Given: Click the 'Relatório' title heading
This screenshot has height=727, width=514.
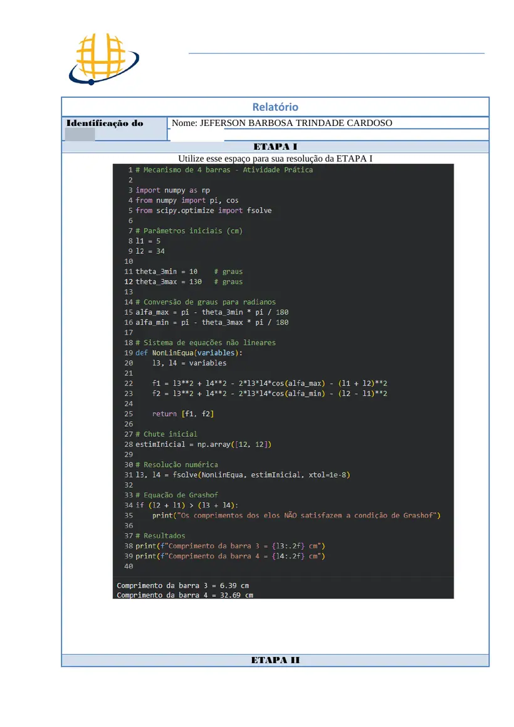Looking at the screenshot, I should click(275, 107).
